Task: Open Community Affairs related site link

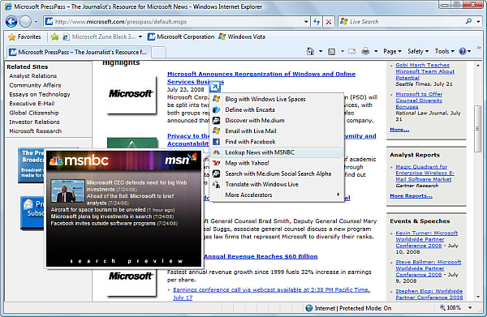Action: [35, 85]
